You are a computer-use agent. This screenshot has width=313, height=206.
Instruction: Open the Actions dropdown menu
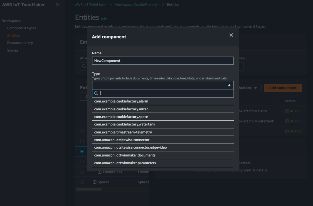[x=248, y=88]
